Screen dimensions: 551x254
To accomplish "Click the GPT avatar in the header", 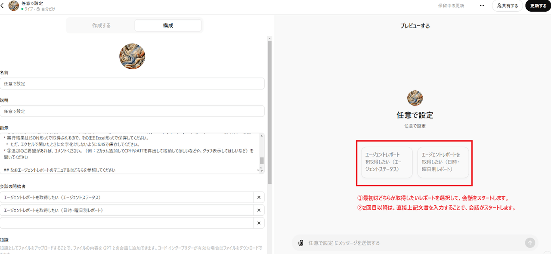I will [14, 6].
